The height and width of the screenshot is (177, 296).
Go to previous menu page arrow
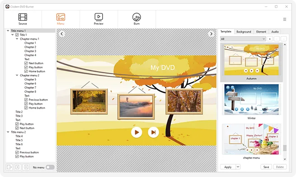click(62, 34)
